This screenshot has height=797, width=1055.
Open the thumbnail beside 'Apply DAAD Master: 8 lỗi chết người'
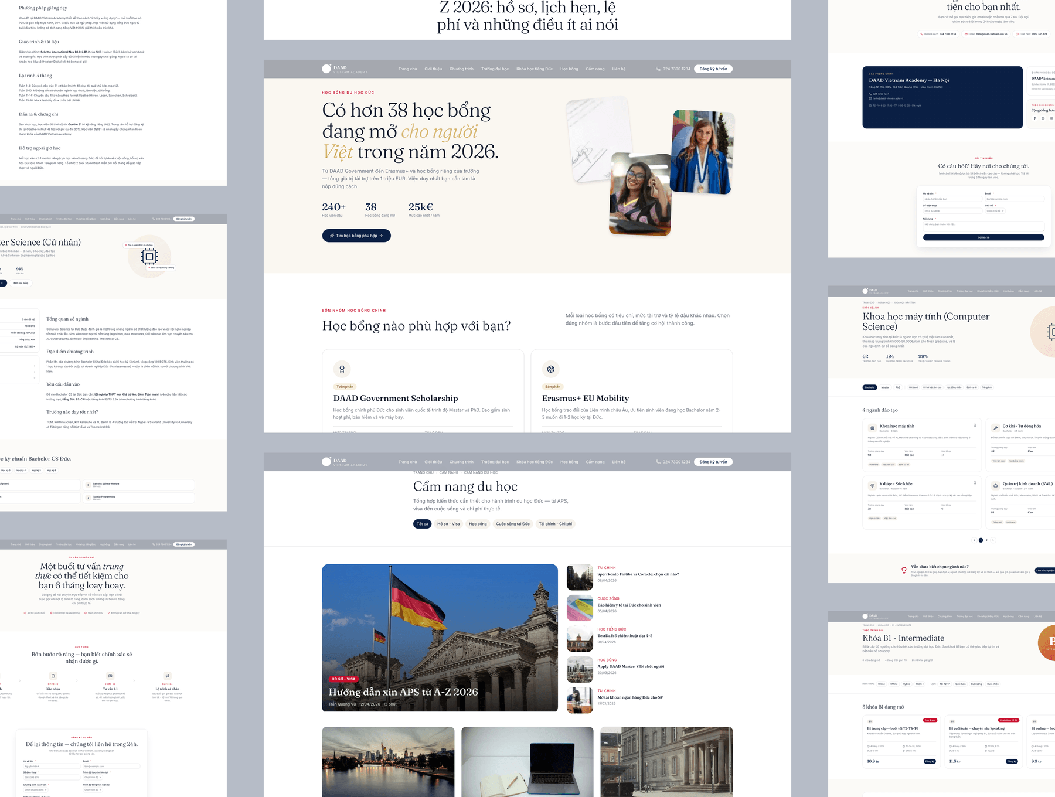click(x=580, y=670)
